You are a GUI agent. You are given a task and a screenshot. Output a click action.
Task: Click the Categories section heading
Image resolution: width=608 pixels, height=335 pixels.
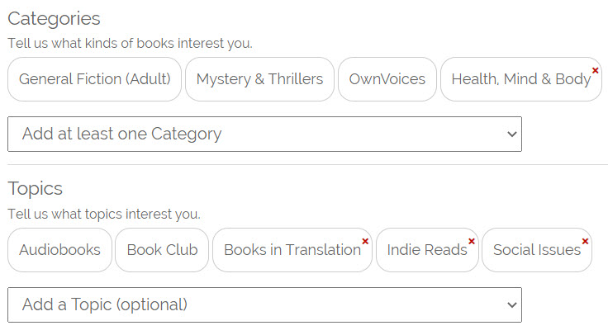[54, 18]
